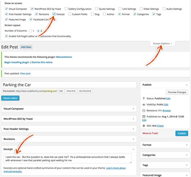Image resolution: width=191 pixels, height=177 pixels.
Task: Enable the Audio Settings checkbox
Action: point(164,9)
